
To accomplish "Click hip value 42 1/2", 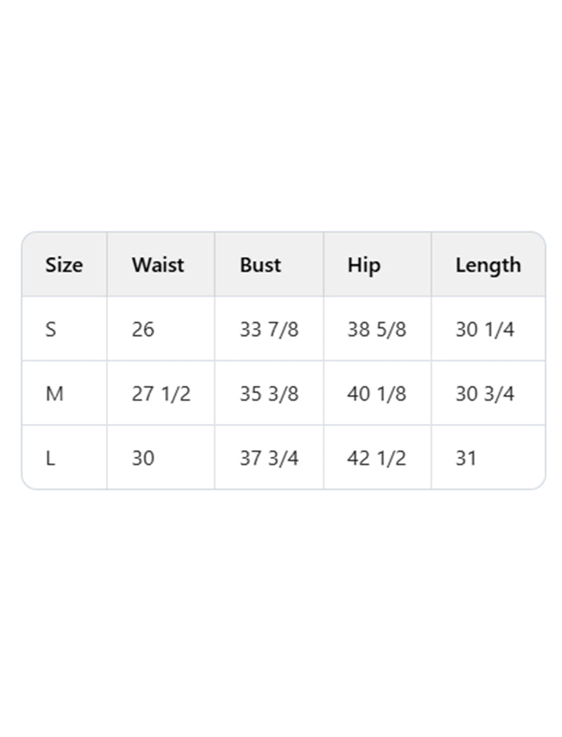I will 377,458.
